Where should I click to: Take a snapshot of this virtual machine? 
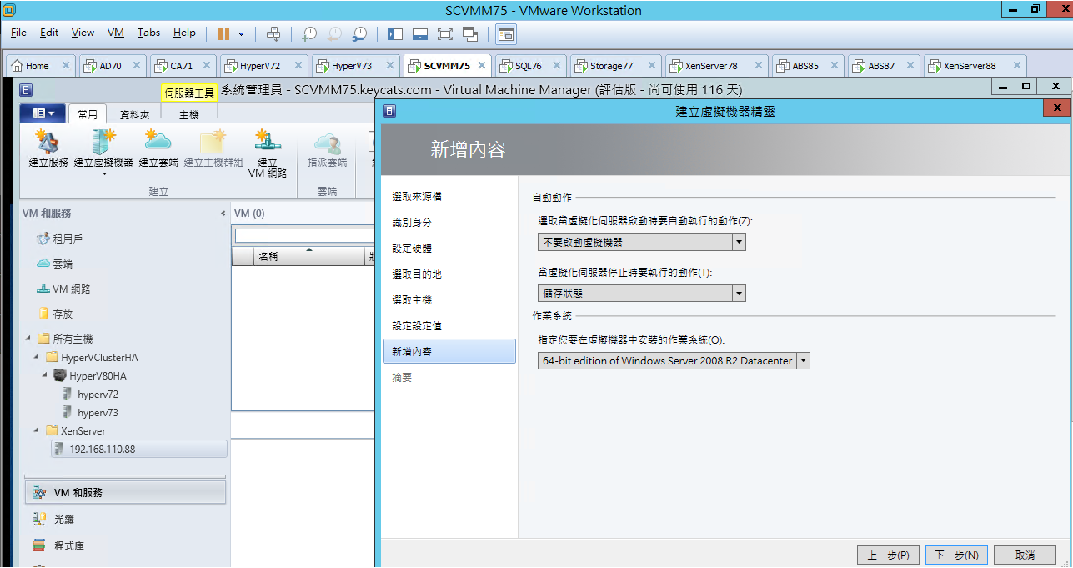308,33
